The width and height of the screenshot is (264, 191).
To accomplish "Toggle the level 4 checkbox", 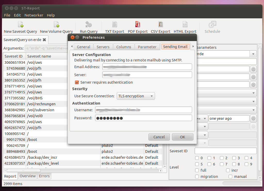I will pos(246,158).
